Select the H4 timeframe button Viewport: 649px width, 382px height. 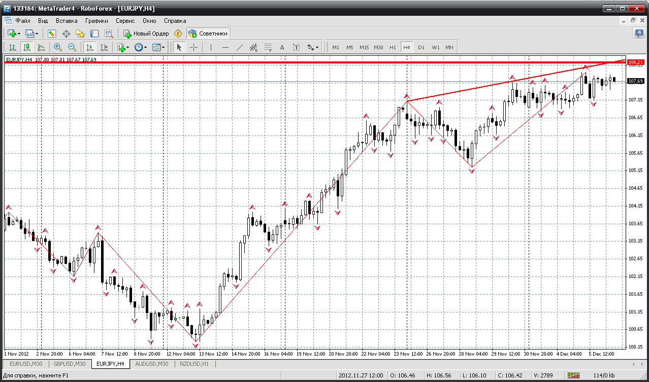[407, 47]
